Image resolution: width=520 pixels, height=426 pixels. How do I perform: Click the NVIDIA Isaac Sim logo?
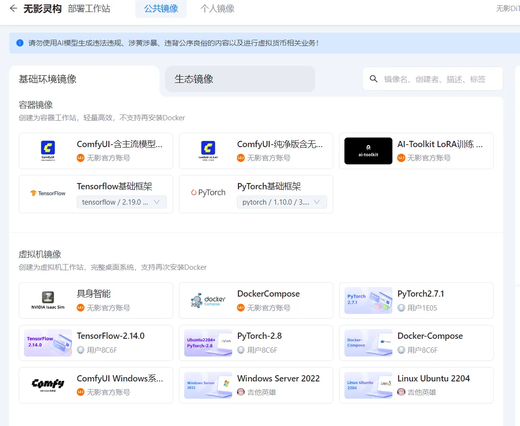[48, 300]
